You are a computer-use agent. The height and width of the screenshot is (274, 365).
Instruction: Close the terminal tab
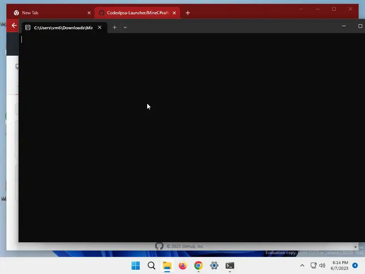pos(100,27)
